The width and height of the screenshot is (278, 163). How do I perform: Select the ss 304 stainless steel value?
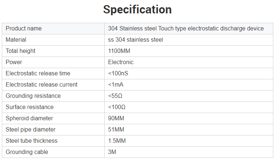pyautogui.click(x=135, y=40)
